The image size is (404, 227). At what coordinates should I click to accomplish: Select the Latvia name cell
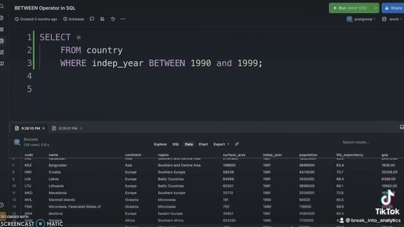[x=54, y=179]
